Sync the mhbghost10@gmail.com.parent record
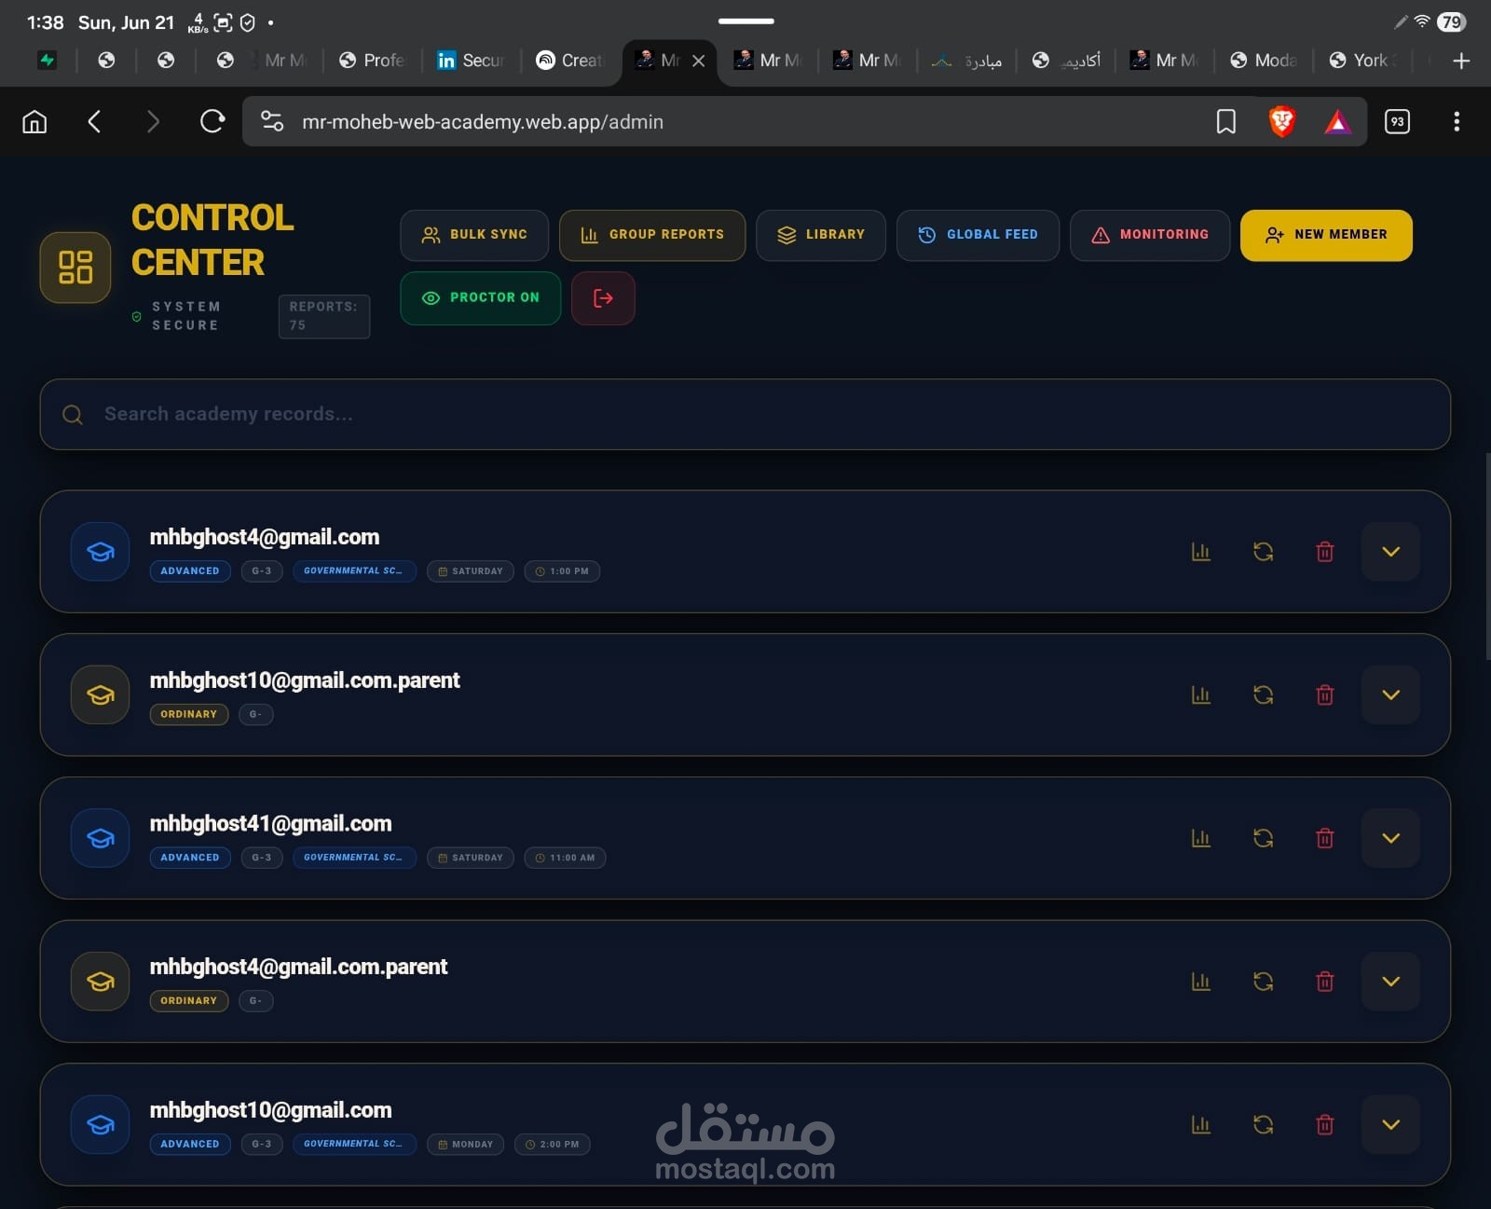 pyautogui.click(x=1263, y=695)
